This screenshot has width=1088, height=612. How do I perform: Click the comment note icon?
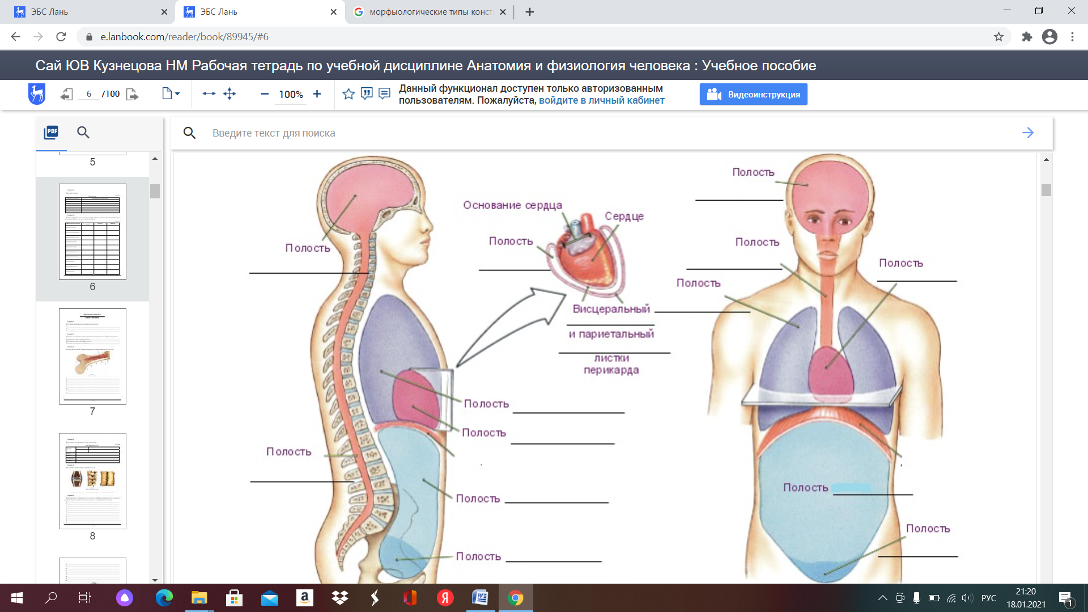coord(384,93)
